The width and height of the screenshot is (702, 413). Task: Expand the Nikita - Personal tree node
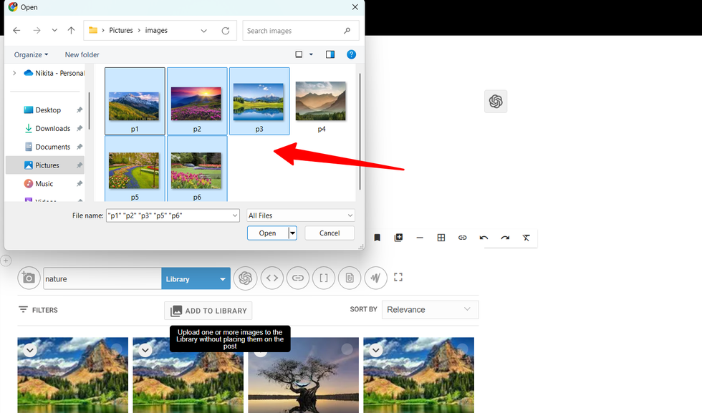14,73
